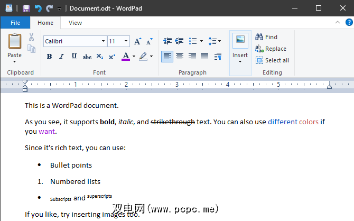
Task: Open the Calibri font family dropdown
Action: point(103,41)
